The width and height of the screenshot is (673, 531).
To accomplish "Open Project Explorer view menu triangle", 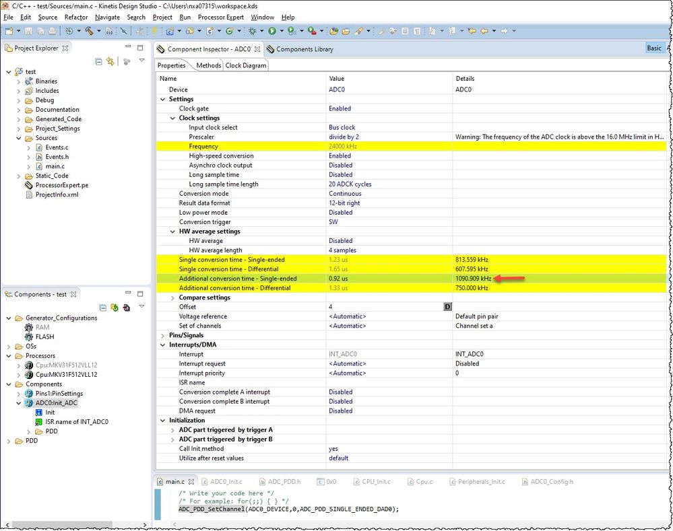I will 141,61.
